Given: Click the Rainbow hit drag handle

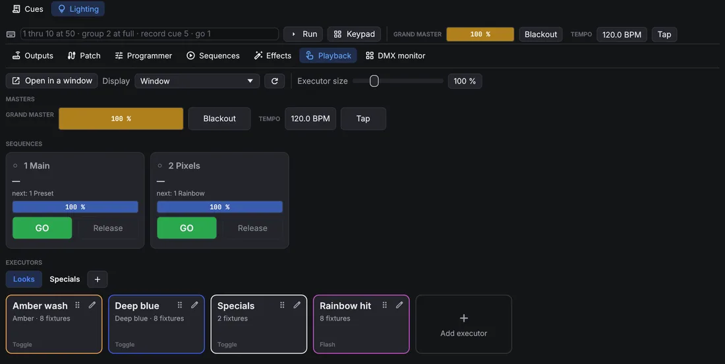Looking at the screenshot, I should [x=385, y=305].
